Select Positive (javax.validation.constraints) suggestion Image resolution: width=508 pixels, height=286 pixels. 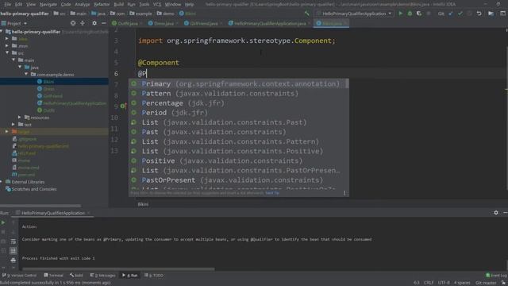pyautogui.click(x=237, y=160)
